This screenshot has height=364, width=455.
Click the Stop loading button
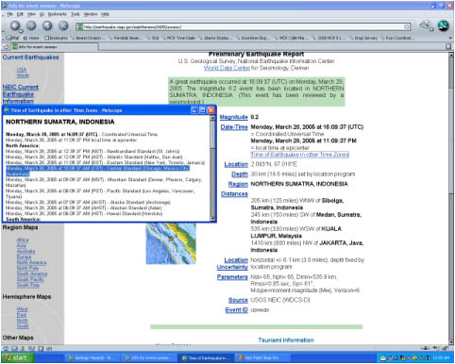[x=63, y=25]
